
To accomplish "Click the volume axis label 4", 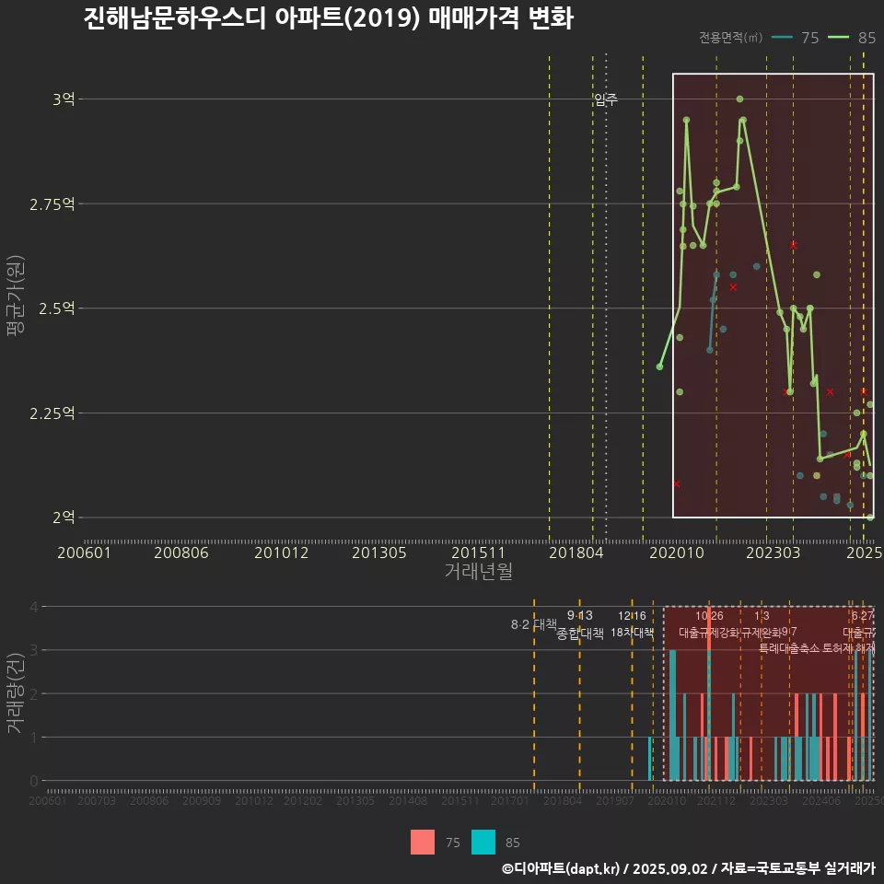I will (x=34, y=607).
